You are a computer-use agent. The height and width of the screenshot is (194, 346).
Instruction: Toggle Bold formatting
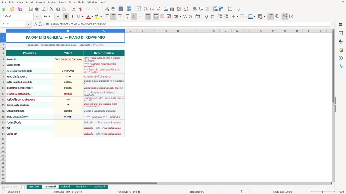66,17
